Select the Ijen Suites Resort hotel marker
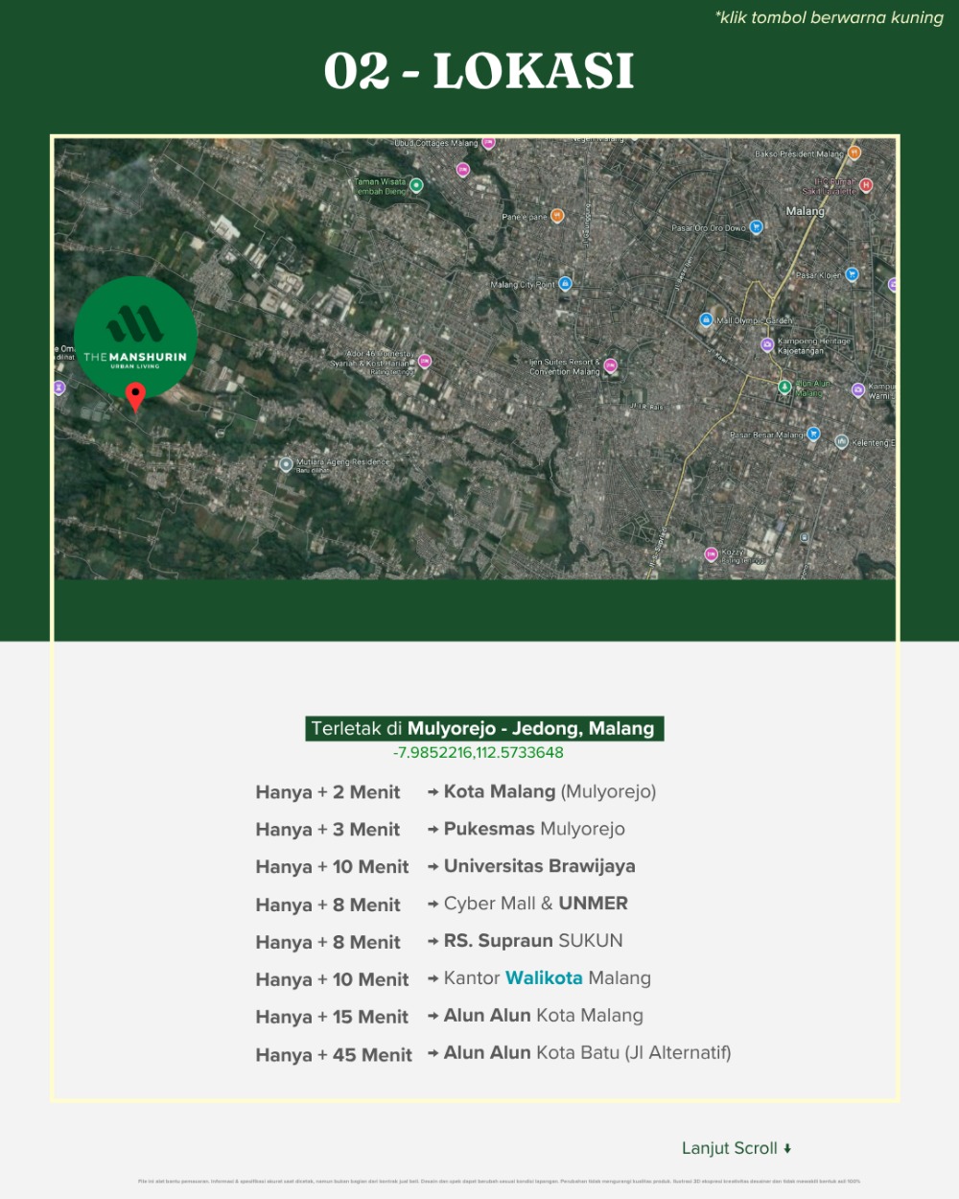The width and height of the screenshot is (959, 1199). [610, 365]
